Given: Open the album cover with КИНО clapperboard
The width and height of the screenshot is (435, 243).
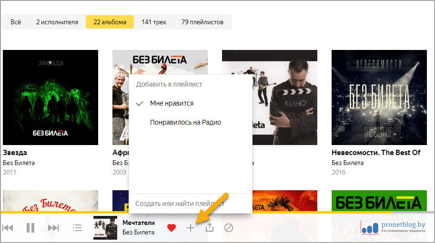Looking at the screenshot, I should pos(284,97).
